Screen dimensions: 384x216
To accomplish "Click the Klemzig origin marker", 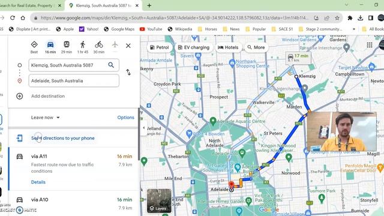I will pyautogui.click(x=296, y=76).
